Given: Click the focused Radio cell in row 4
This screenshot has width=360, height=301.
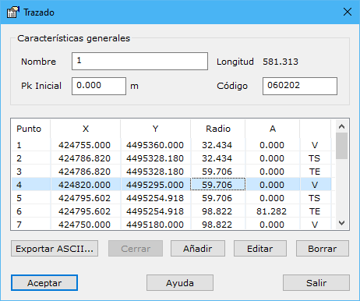Looking at the screenshot, I should [218, 184].
